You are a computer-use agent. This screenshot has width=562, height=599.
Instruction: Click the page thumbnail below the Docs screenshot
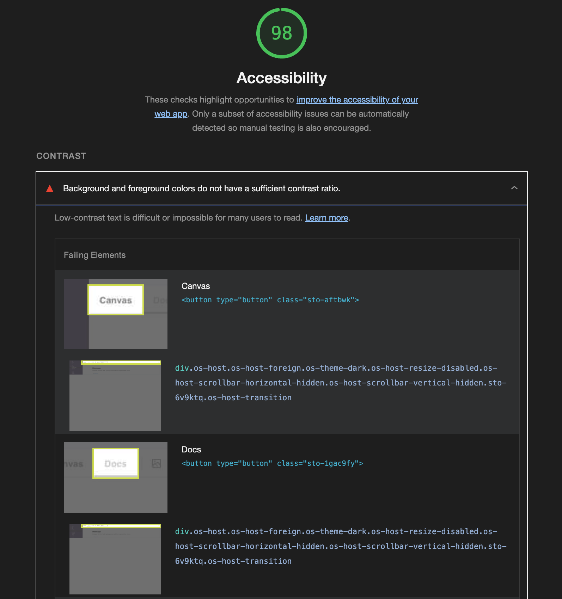point(115,559)
